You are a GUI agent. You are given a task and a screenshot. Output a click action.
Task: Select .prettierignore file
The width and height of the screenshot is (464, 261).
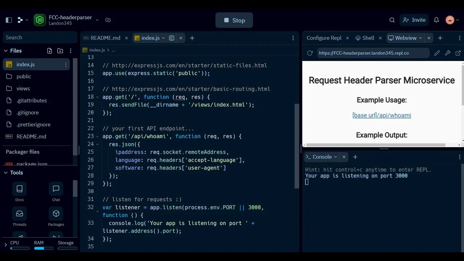36,124
